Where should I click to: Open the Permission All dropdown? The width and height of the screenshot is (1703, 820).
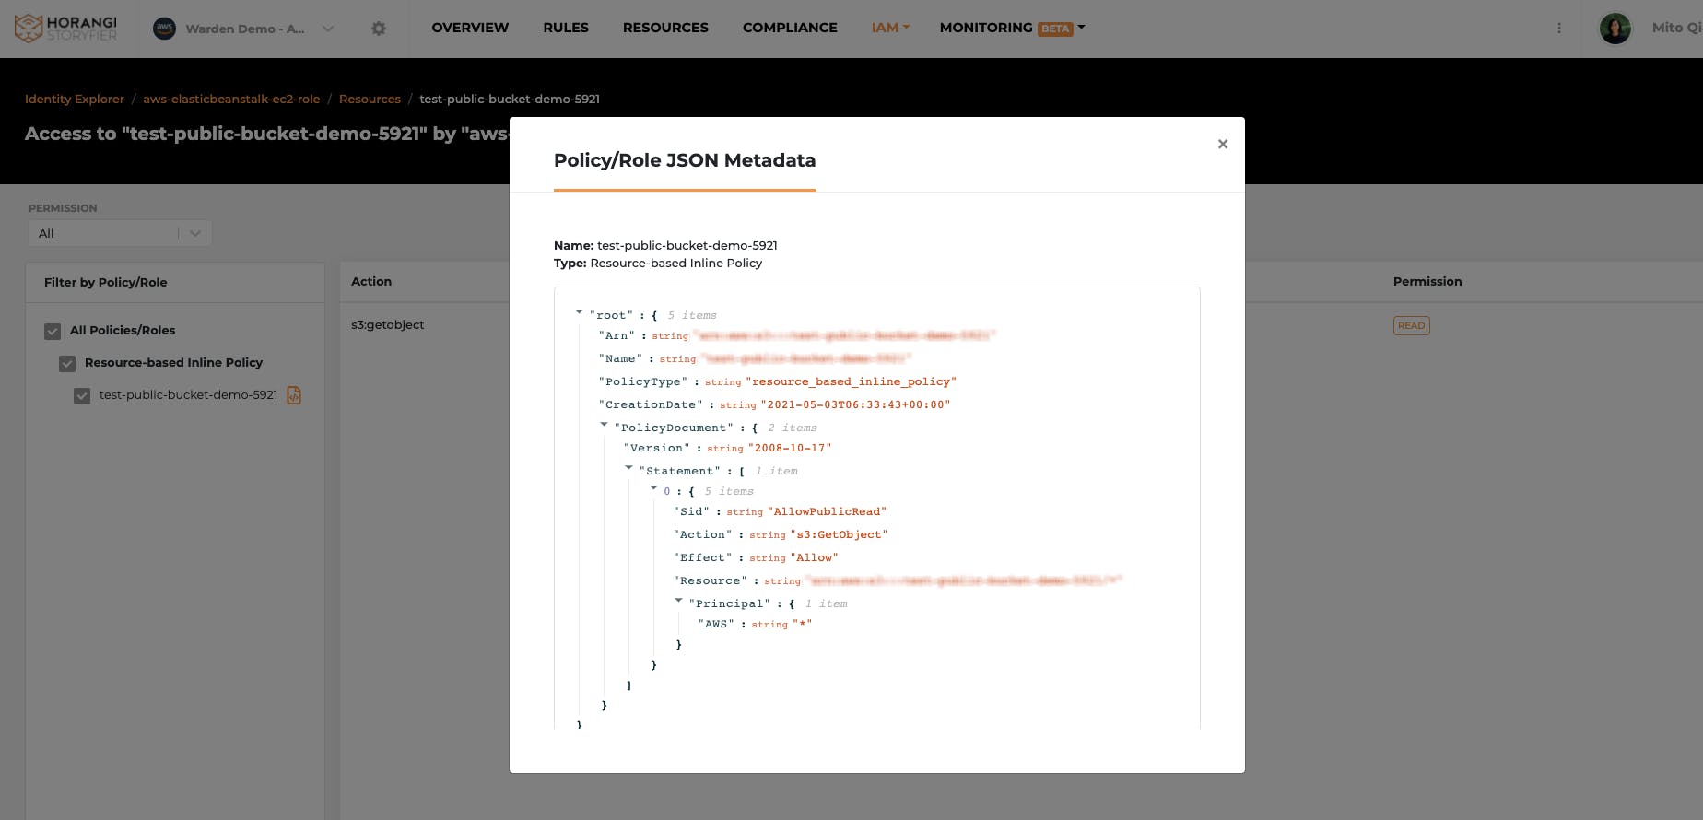[120, 233]
